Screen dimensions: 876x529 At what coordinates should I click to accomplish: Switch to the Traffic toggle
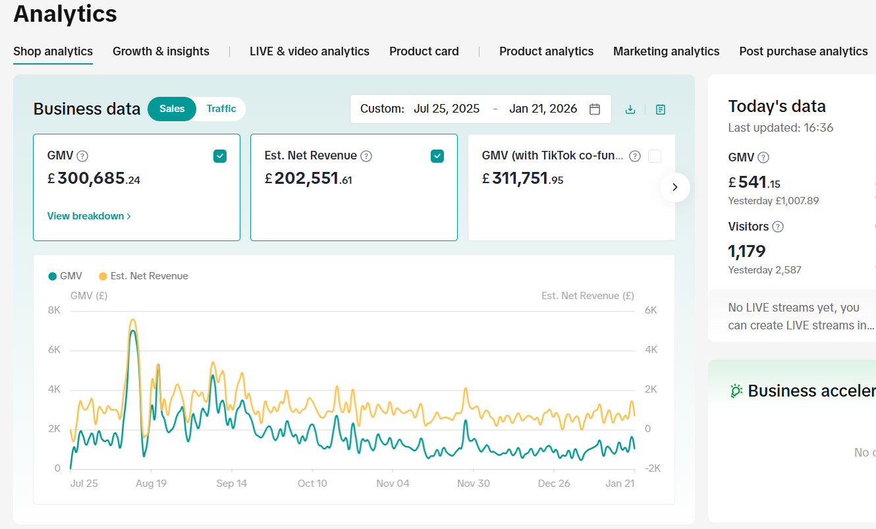coord(221,109)
